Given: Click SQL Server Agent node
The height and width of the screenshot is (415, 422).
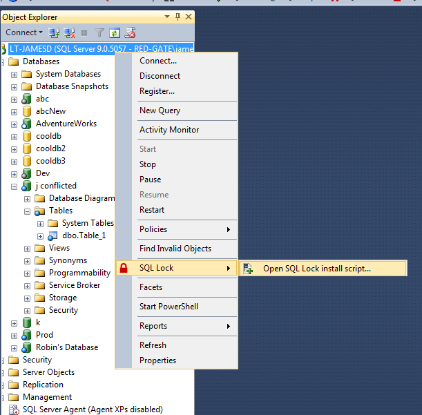Looking at the screenshot, I should click(x=92, y=409).
